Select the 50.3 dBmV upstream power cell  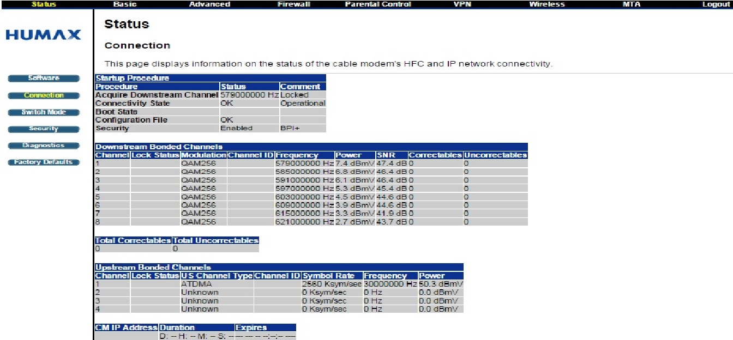(441, 284)
